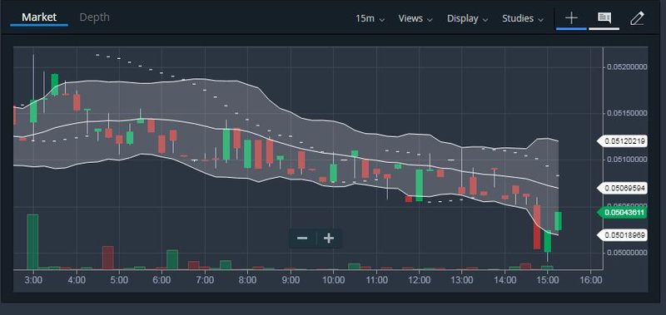Click the 13:00 time axis label

[462, 280]
